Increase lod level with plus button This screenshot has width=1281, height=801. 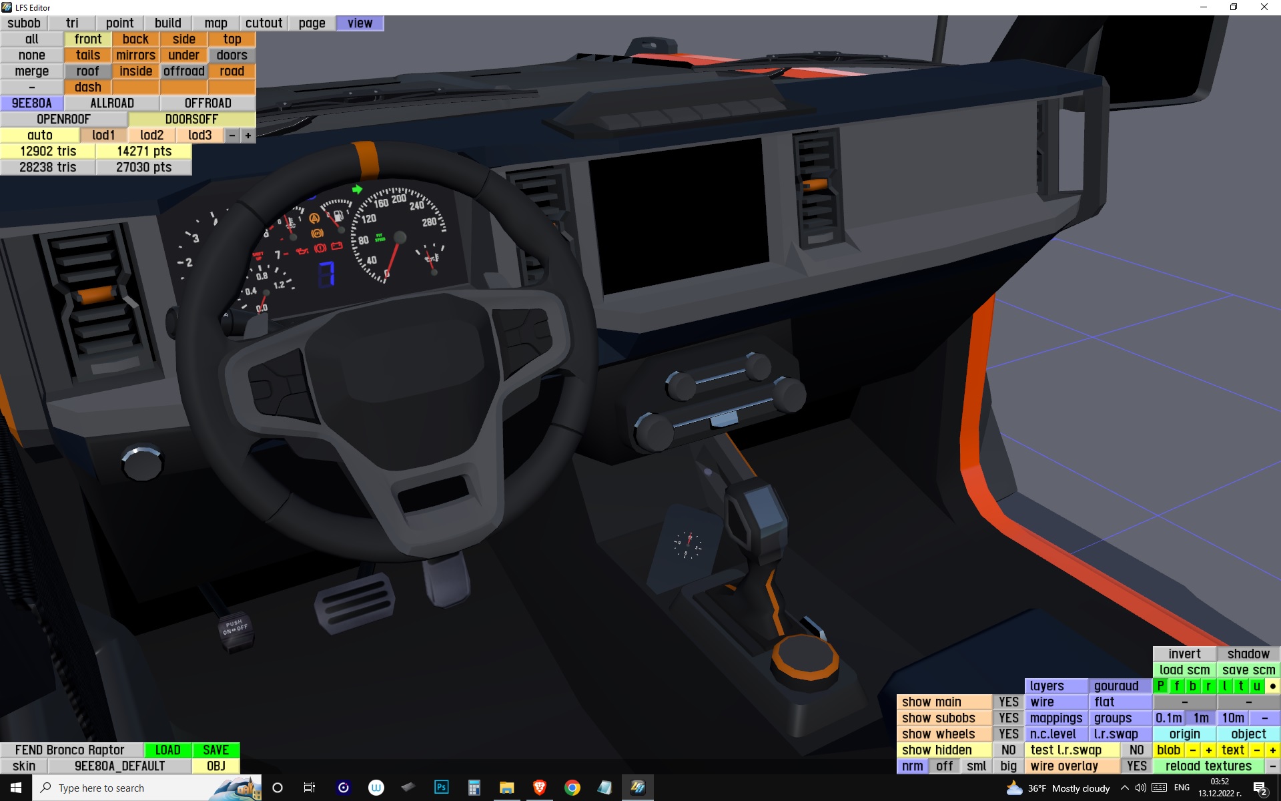[248, 136]
